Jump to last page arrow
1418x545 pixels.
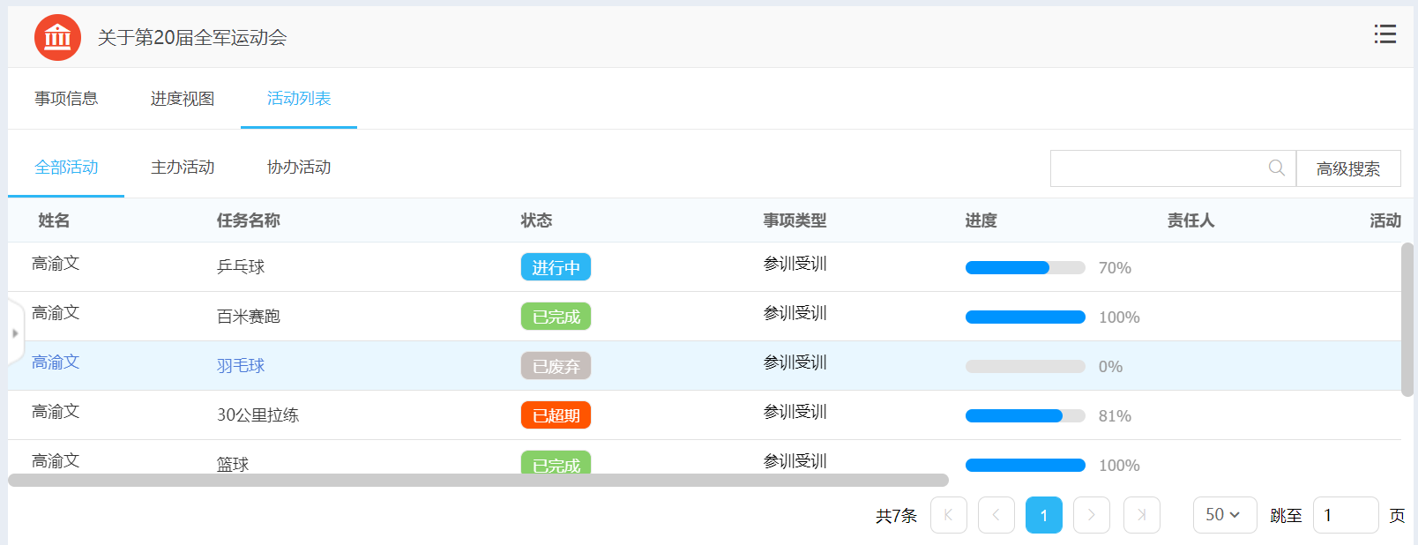(x=1141, y=515)
